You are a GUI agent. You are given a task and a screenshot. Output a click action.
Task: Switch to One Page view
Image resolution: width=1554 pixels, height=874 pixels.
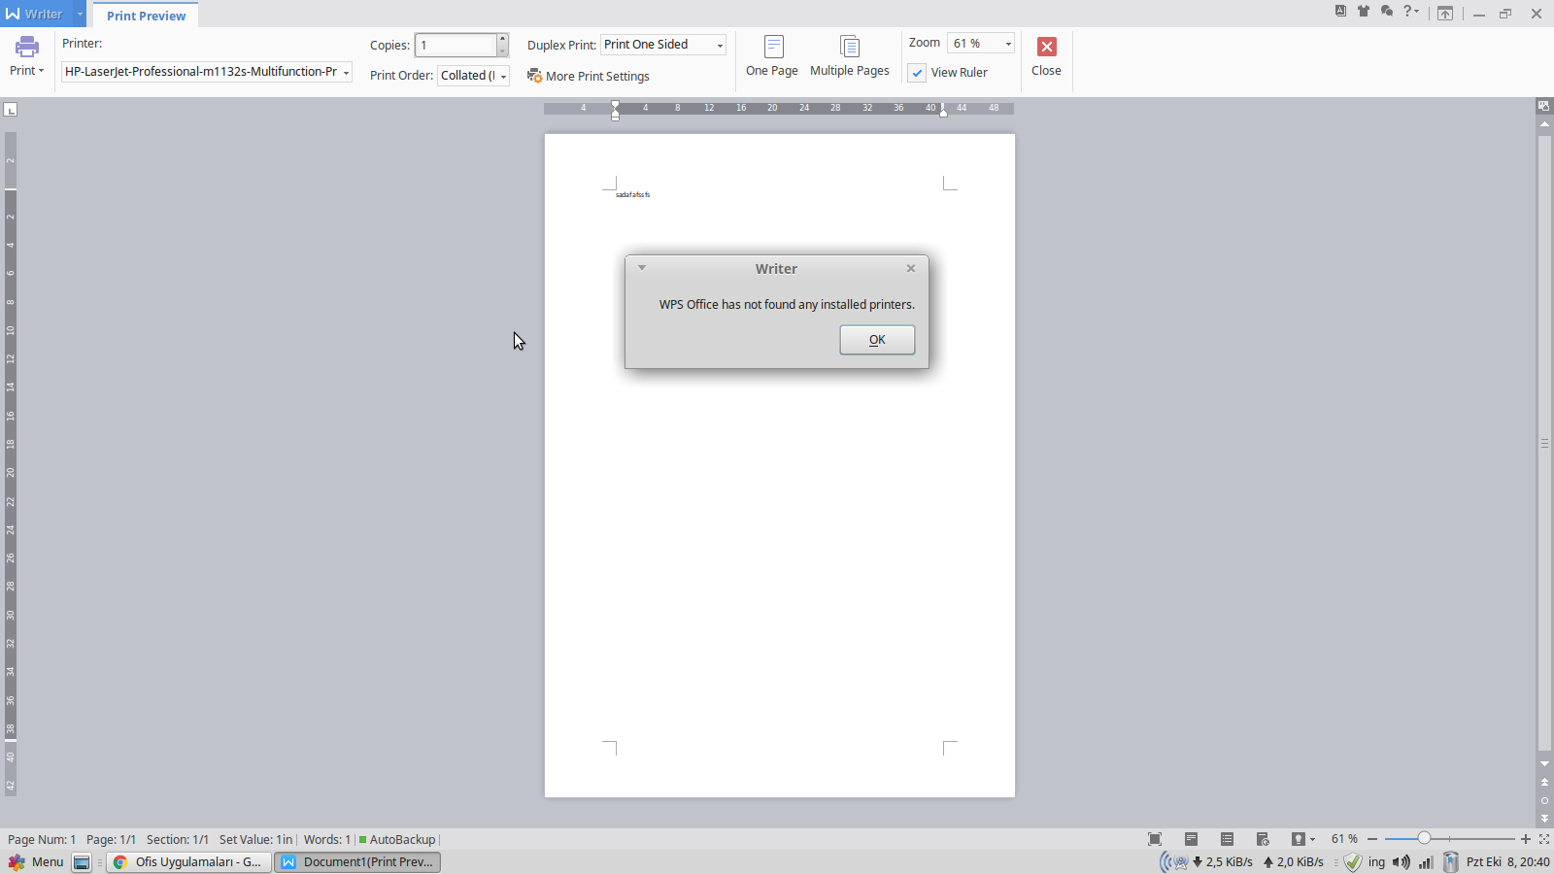tap(772, 56)
